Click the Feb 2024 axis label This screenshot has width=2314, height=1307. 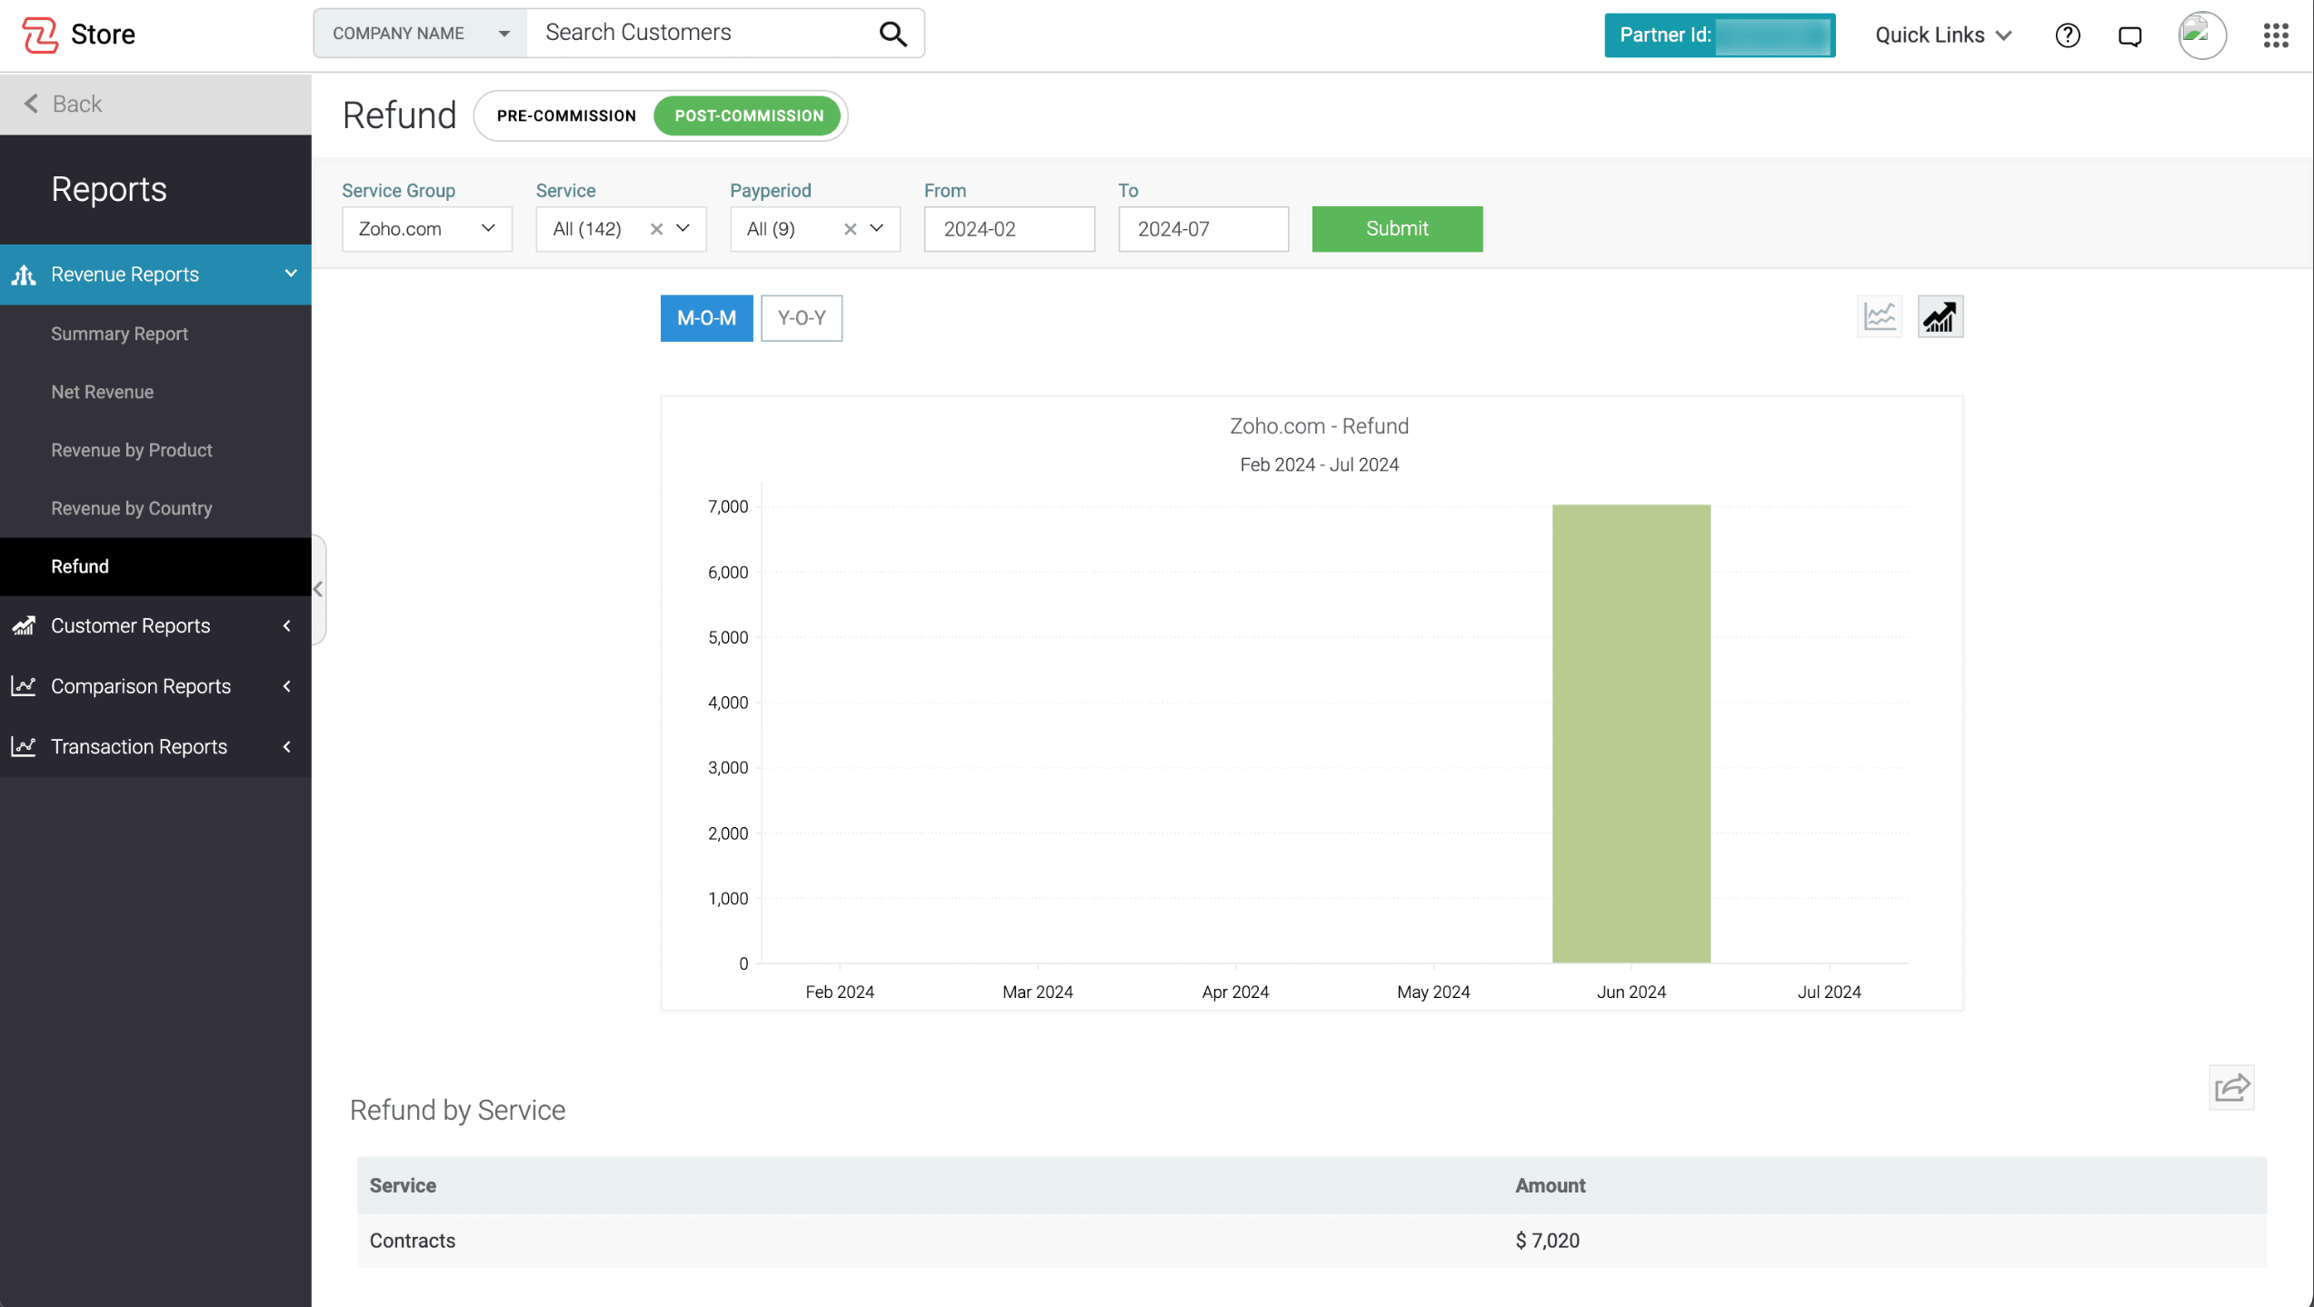[x=840, y=992]
